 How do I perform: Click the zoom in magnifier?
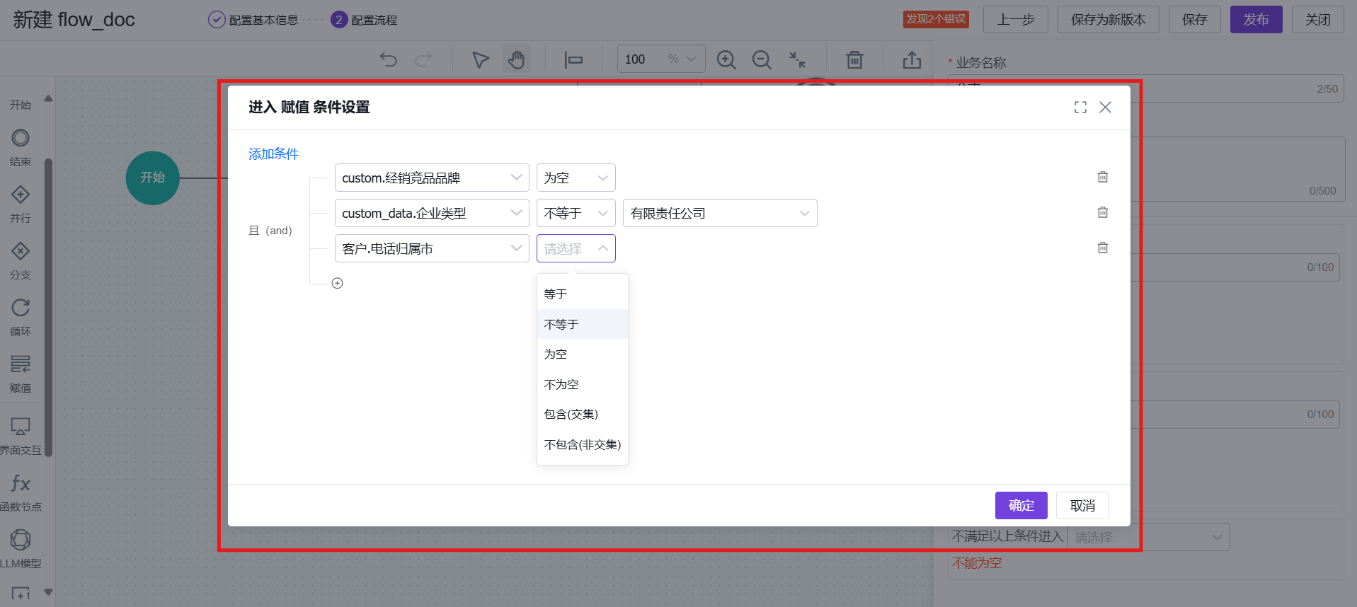[726, 59]
